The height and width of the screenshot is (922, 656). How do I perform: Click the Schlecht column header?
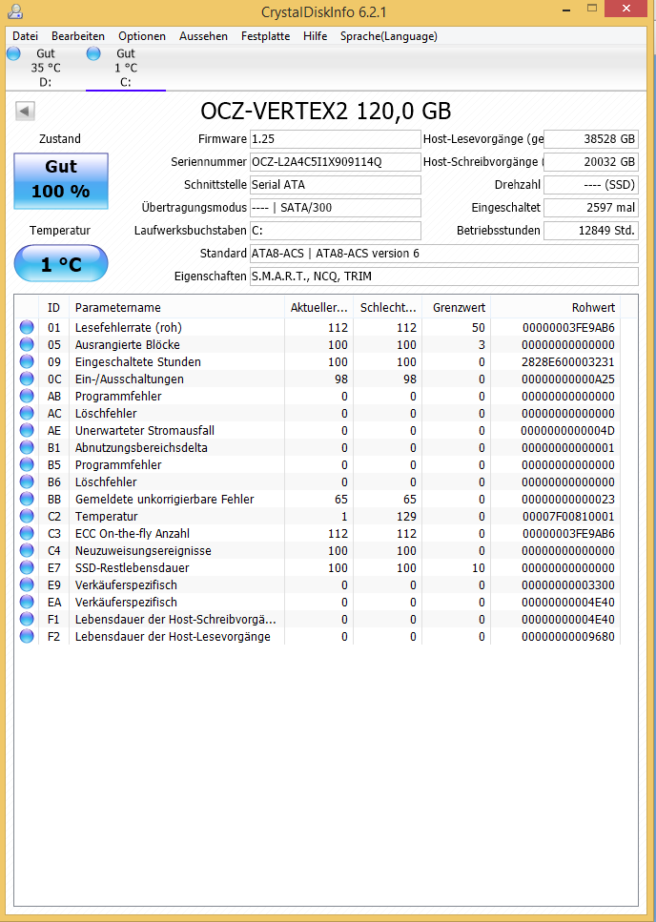[x=388, y=308]
